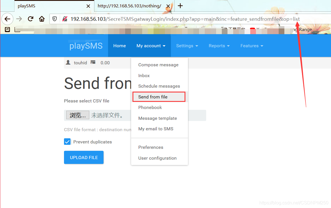The width and height of the screenshot is (331, 208).
Task: Click the 未选择文件 file status text
Action: [107, 115]
